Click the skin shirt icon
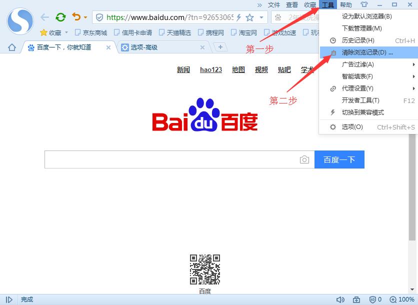Image resolution: width=418 pixels, height=305 pixels. [364, 4]
